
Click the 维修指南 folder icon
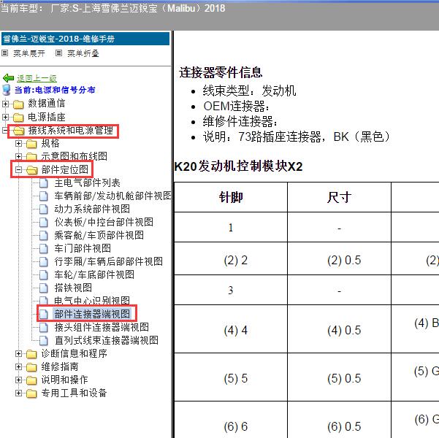[31, 367]
